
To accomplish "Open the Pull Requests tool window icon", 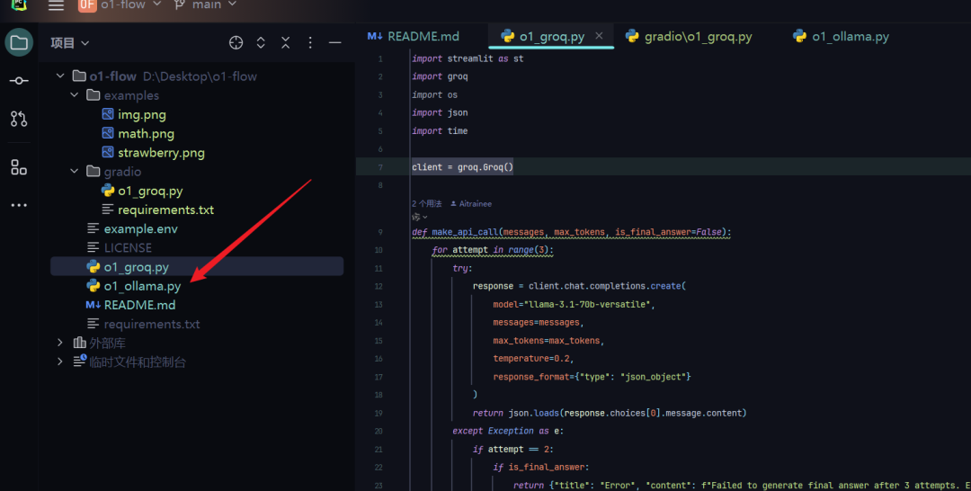I will [x=19, y=119].
